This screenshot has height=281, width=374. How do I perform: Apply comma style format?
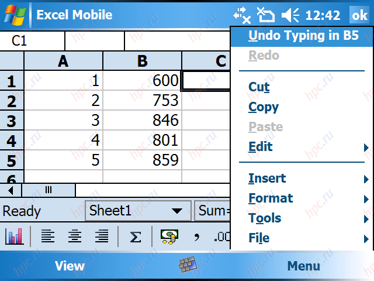196,237
